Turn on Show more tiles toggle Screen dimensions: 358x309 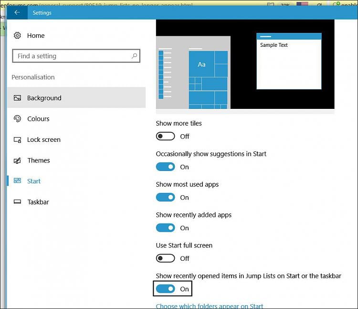(165, 136)
